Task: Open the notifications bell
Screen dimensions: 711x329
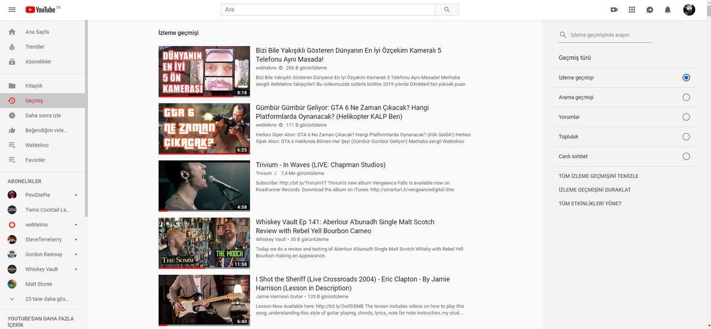Action: (x=668, y=9)
